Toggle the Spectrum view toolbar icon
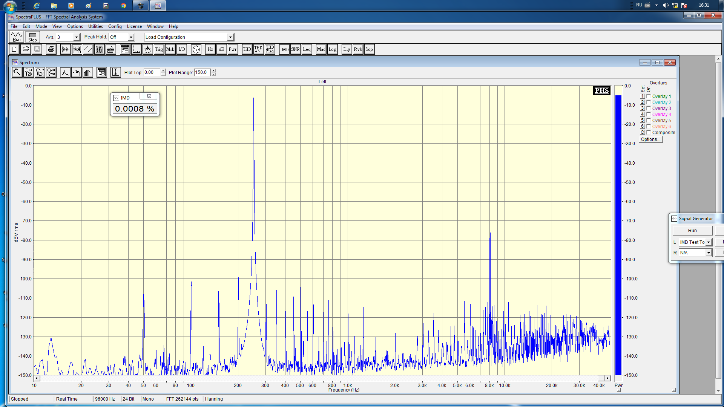724x407 pixels. click(x=77, y=49)
